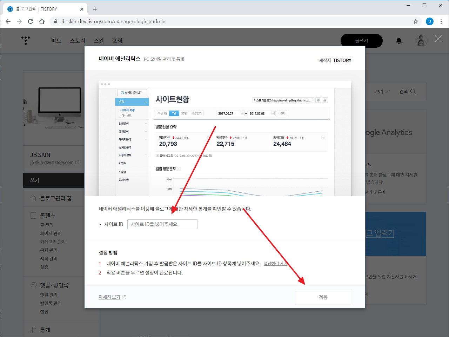Viewport: 449px width, 337px height.
Task: Open the 자세히 보기 link
Action: pos(109,297)
